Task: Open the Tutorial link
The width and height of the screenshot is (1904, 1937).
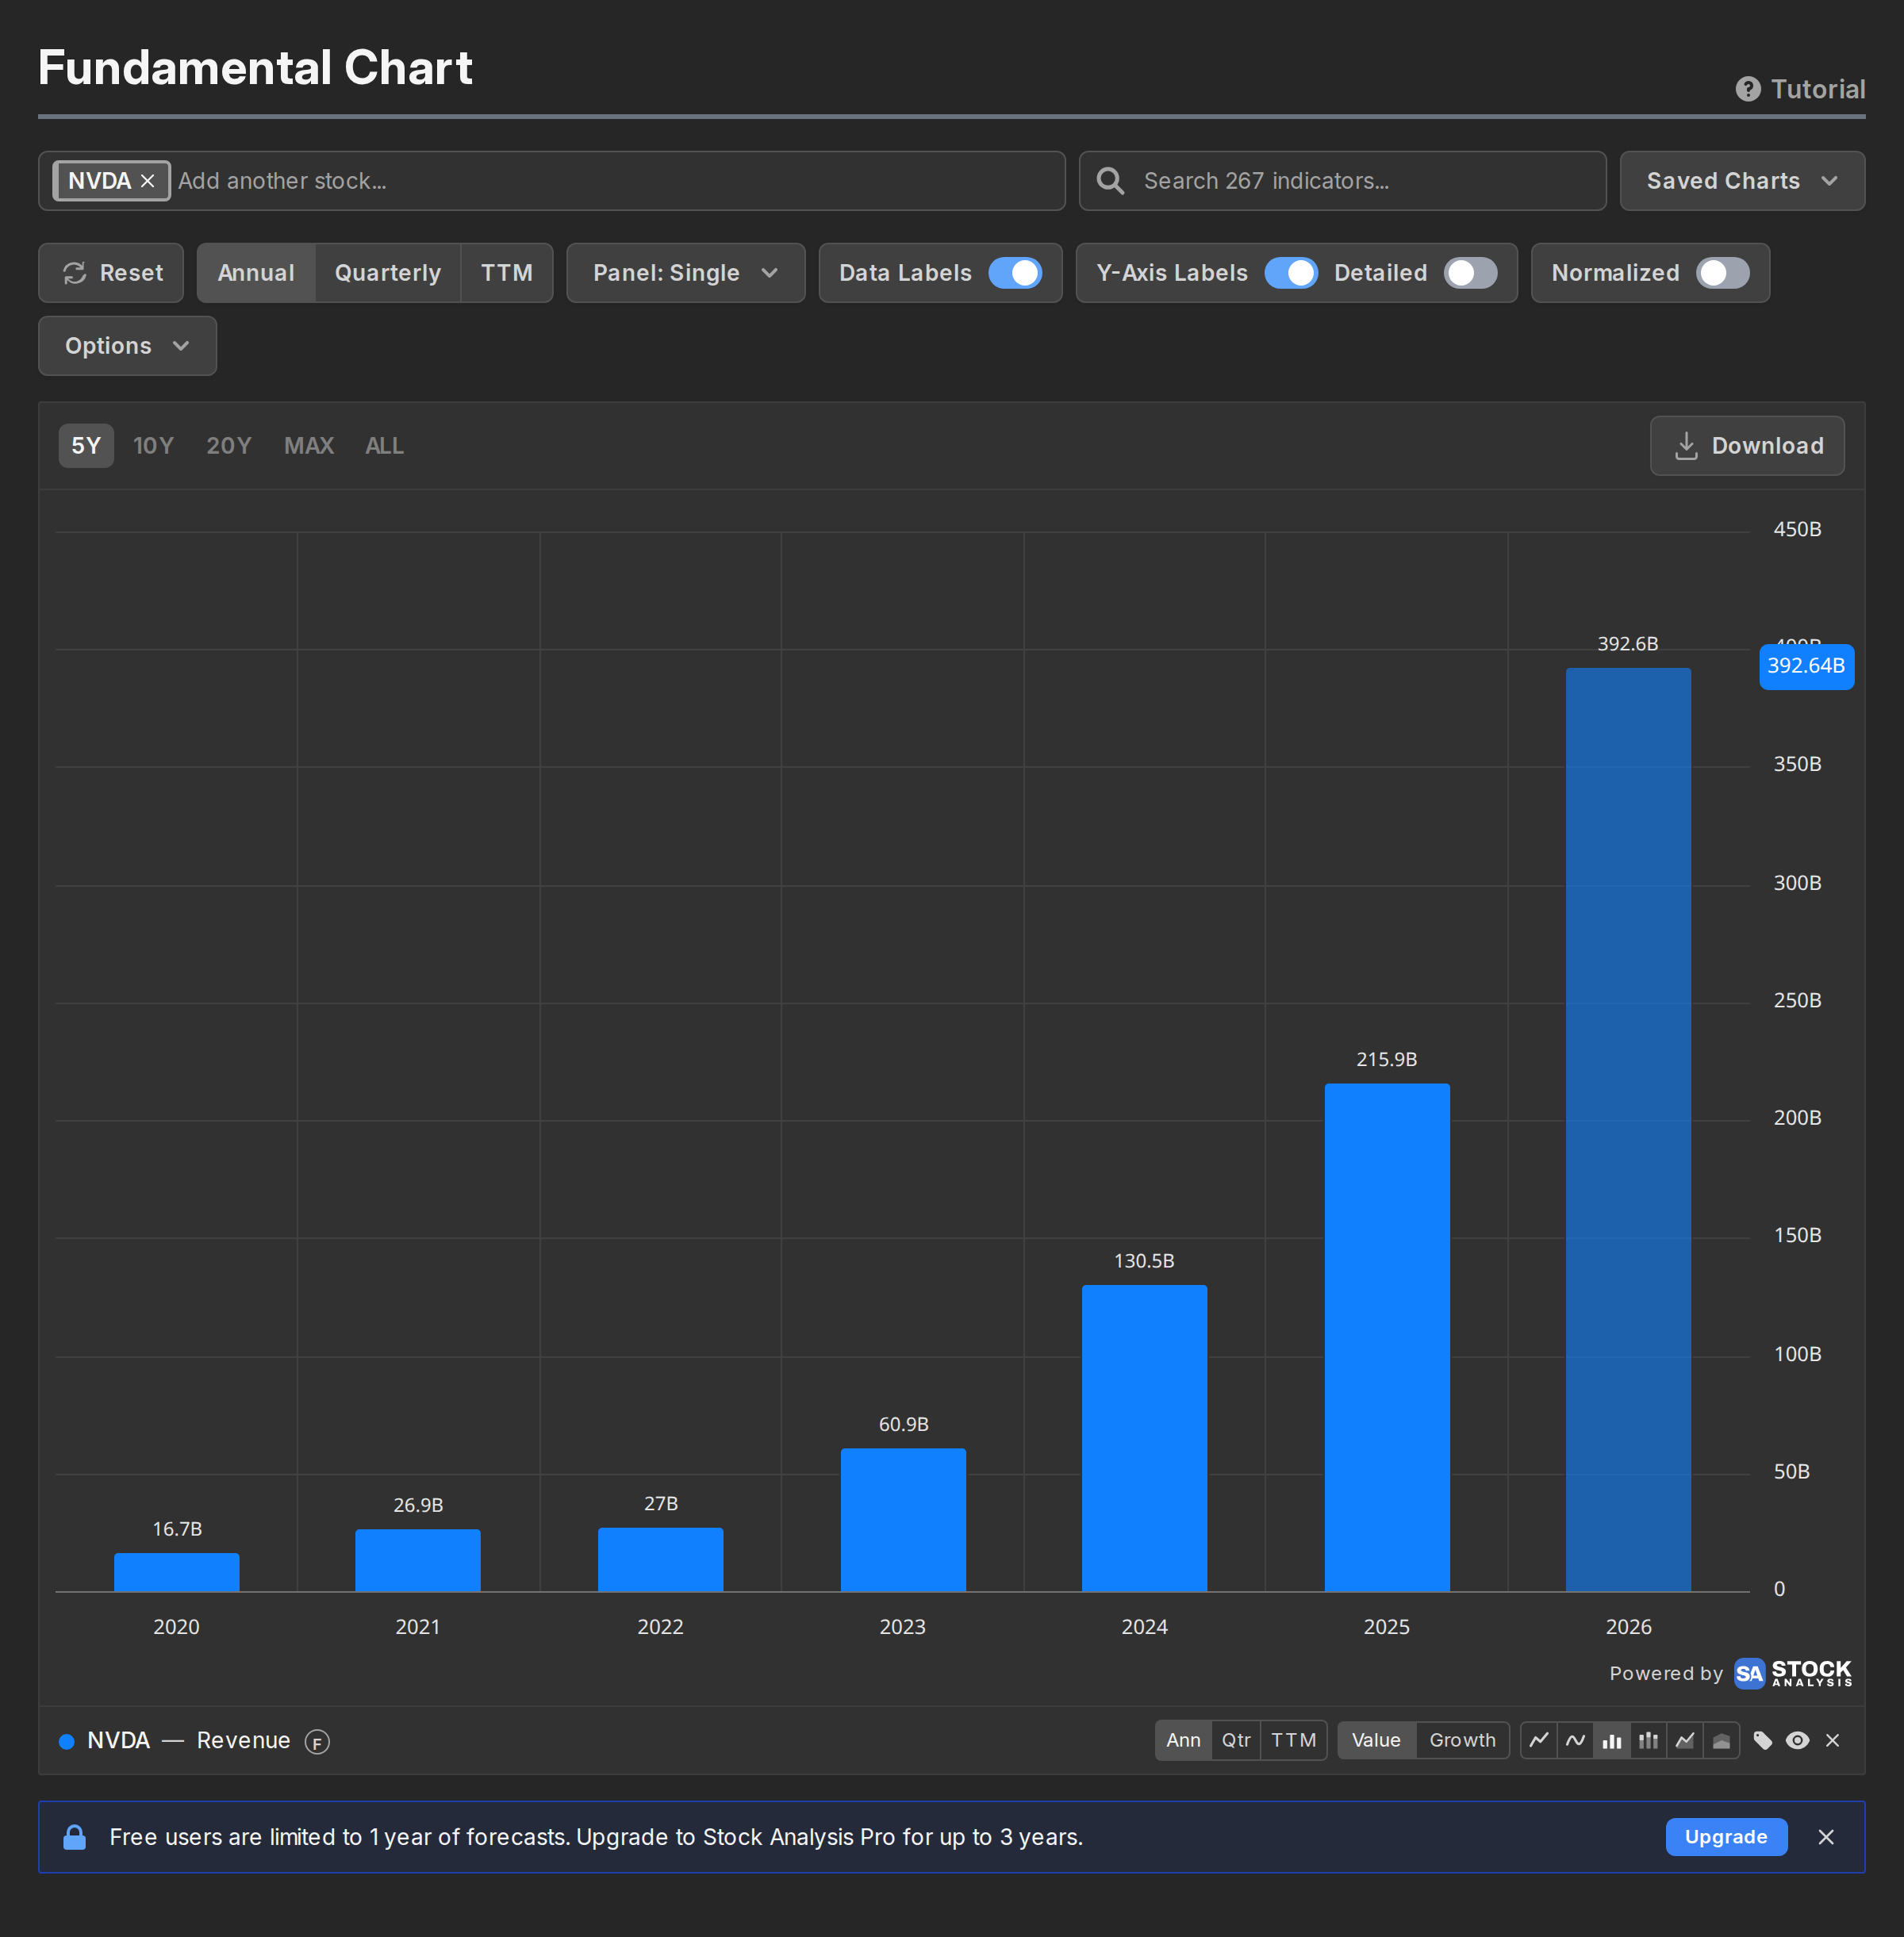Action: [x=1800, y=89]
